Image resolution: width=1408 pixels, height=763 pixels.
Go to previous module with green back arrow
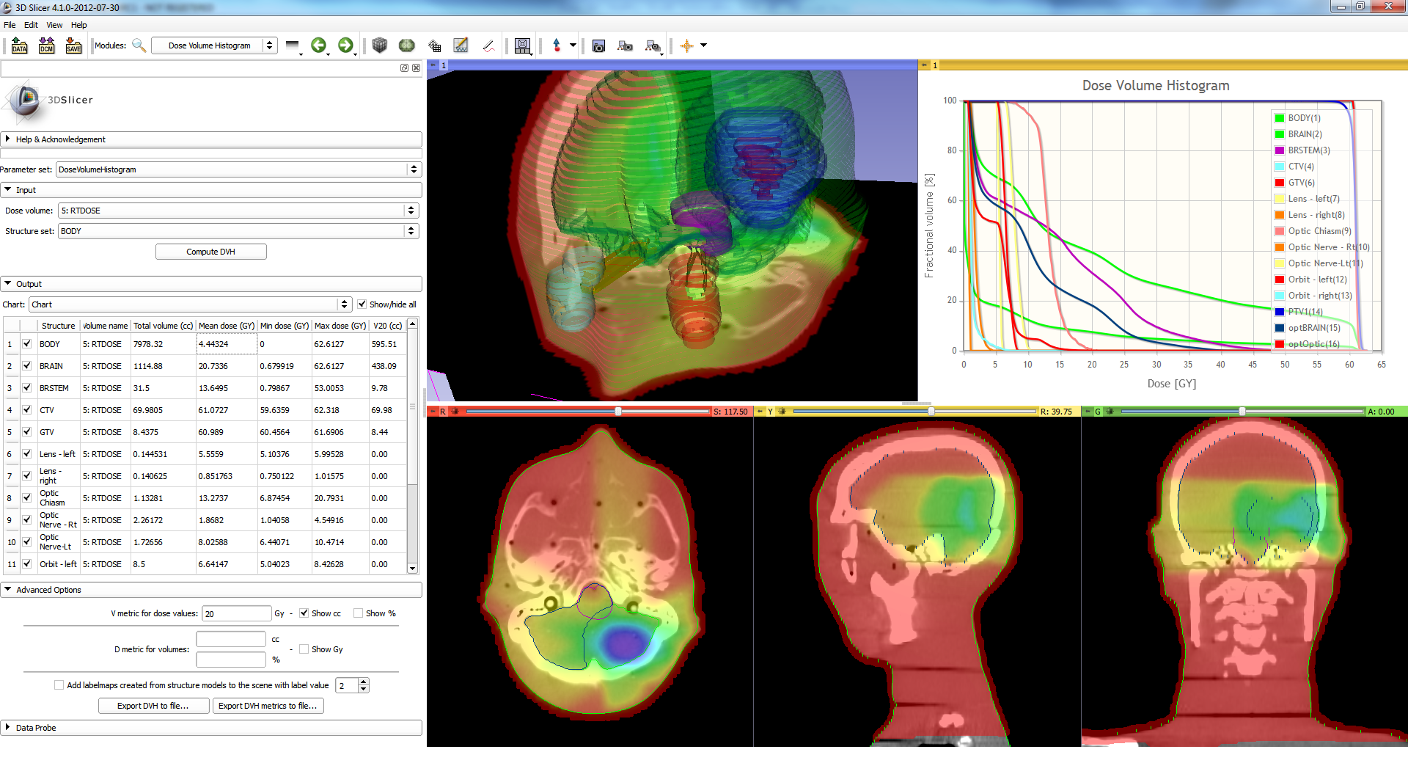318,45
